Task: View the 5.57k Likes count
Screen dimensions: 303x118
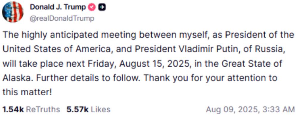Action: click(78, 109)
